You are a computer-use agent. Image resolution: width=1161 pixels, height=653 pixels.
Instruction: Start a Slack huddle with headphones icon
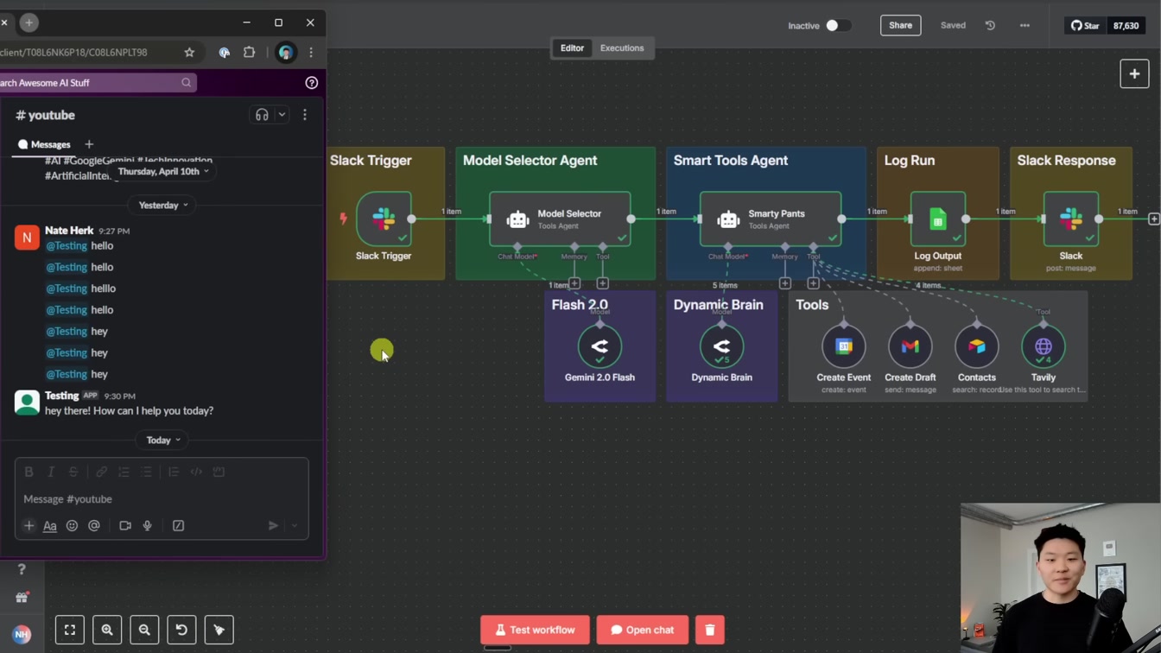click(x=262, y=115)
